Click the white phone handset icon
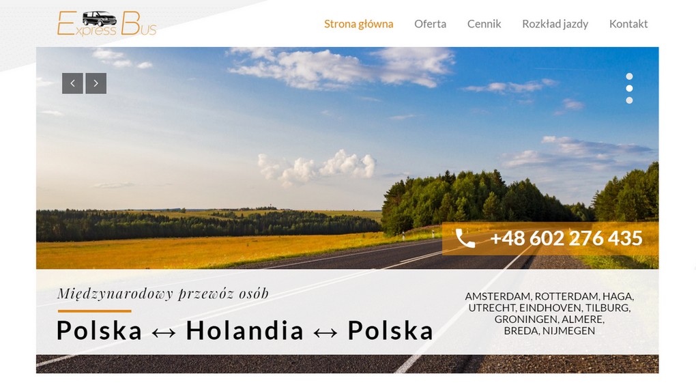 tap(465, 239)
